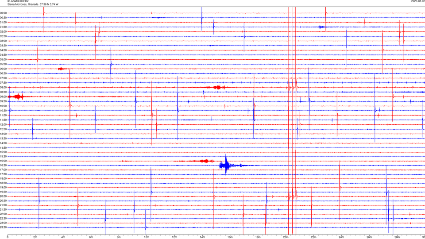The width and height of the screenshot is (425, 239).
Task: Click the 23:00 time label
Action: pos(3,223)
